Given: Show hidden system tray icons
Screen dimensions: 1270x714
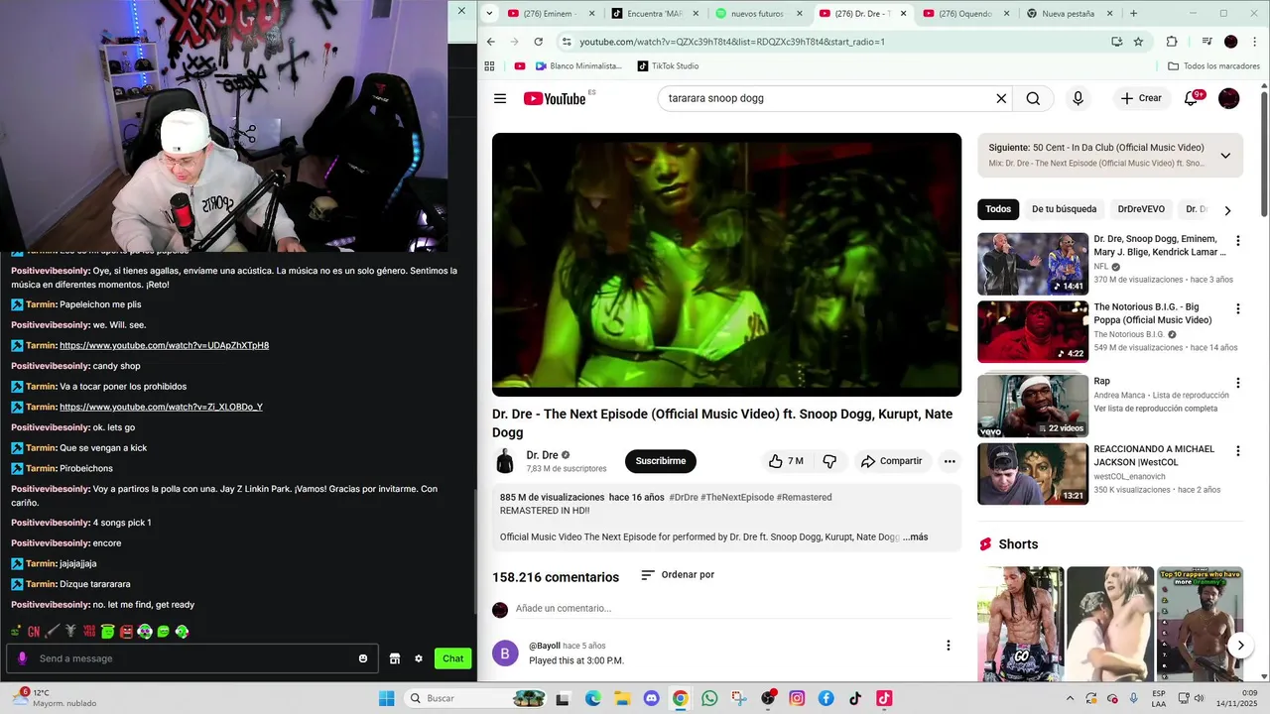Looking at the screenshot, I should [1070, 698].
